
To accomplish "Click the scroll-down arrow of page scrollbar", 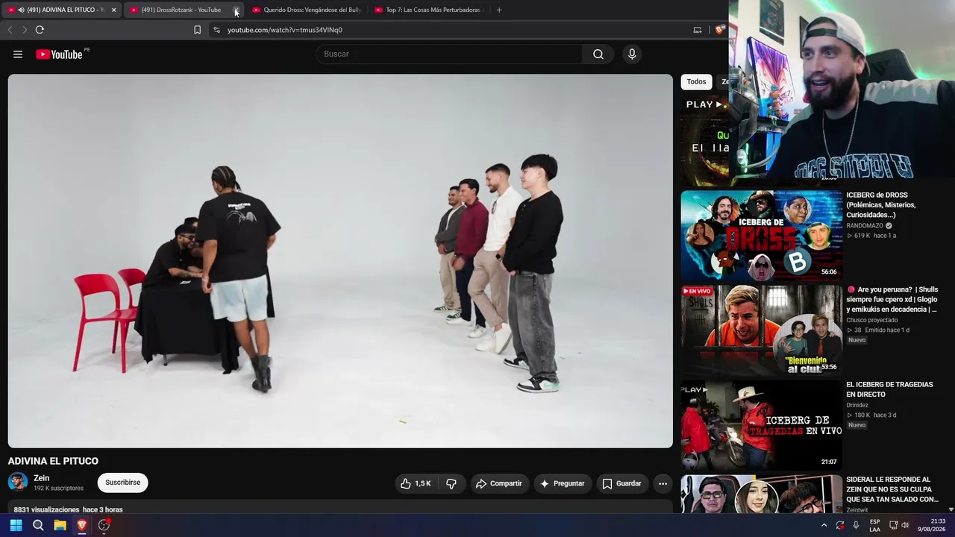I will [951, 509].
